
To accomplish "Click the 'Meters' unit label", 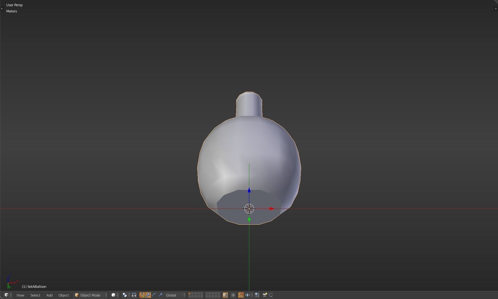I will click(12, 11).
